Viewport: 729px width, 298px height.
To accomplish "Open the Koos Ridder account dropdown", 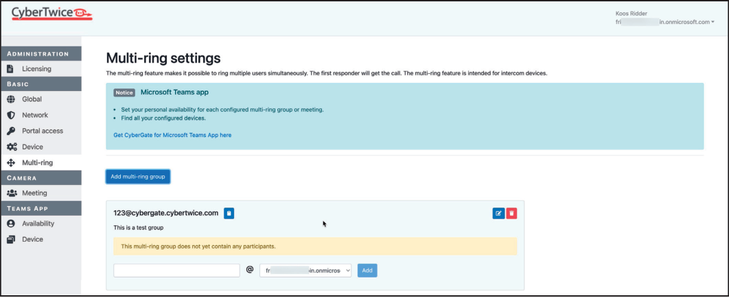I will (x=664, y=18).
